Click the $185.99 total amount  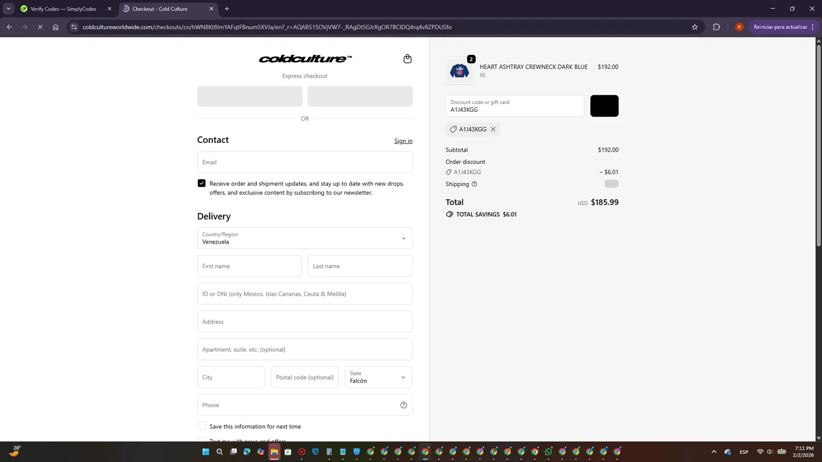coord(604,202)
